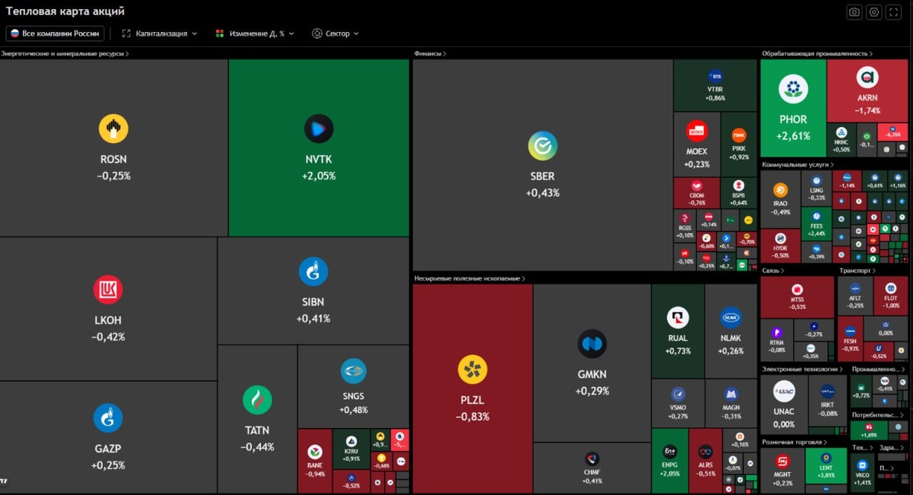913x495 pixels.
Task: Click the GMKN logo icon
Action: 592,344
